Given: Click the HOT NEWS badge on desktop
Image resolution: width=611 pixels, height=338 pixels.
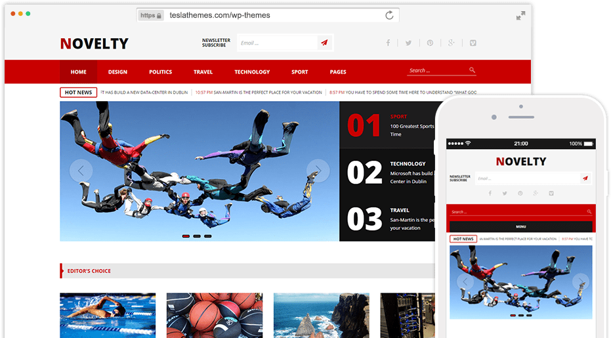Looking at the screenshot, I should (x=78, y=93).
